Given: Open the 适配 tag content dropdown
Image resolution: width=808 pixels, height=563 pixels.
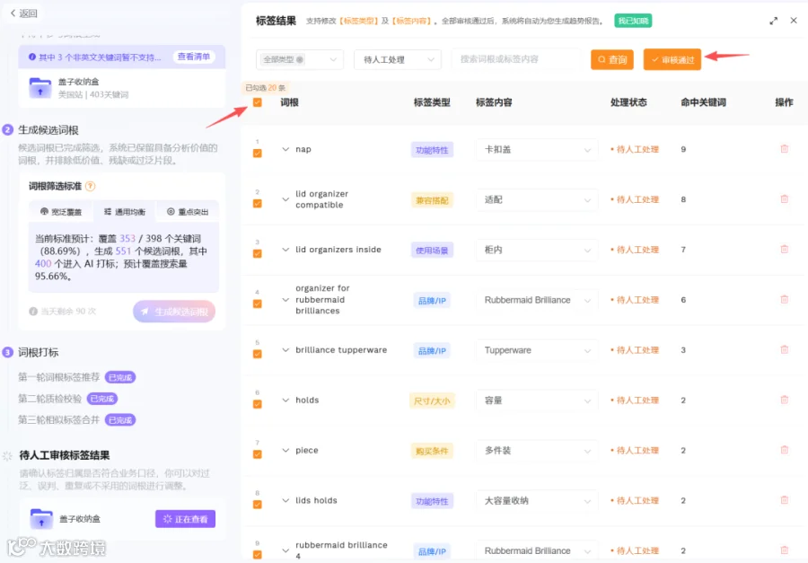Looking at the screenshot, I should [x=537, y=199].
